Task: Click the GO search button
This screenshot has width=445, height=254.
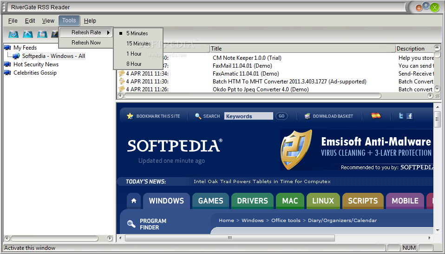Action: click(281, 116)
